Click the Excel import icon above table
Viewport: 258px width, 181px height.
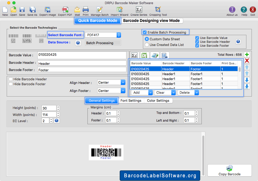coord(144,56)
